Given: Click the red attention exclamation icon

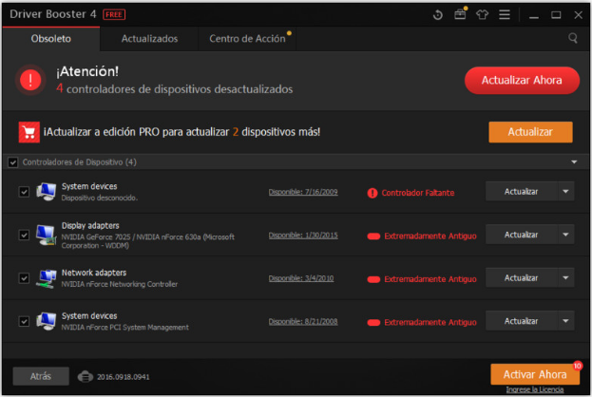Looking at the screenshot, I should point(30,80).
